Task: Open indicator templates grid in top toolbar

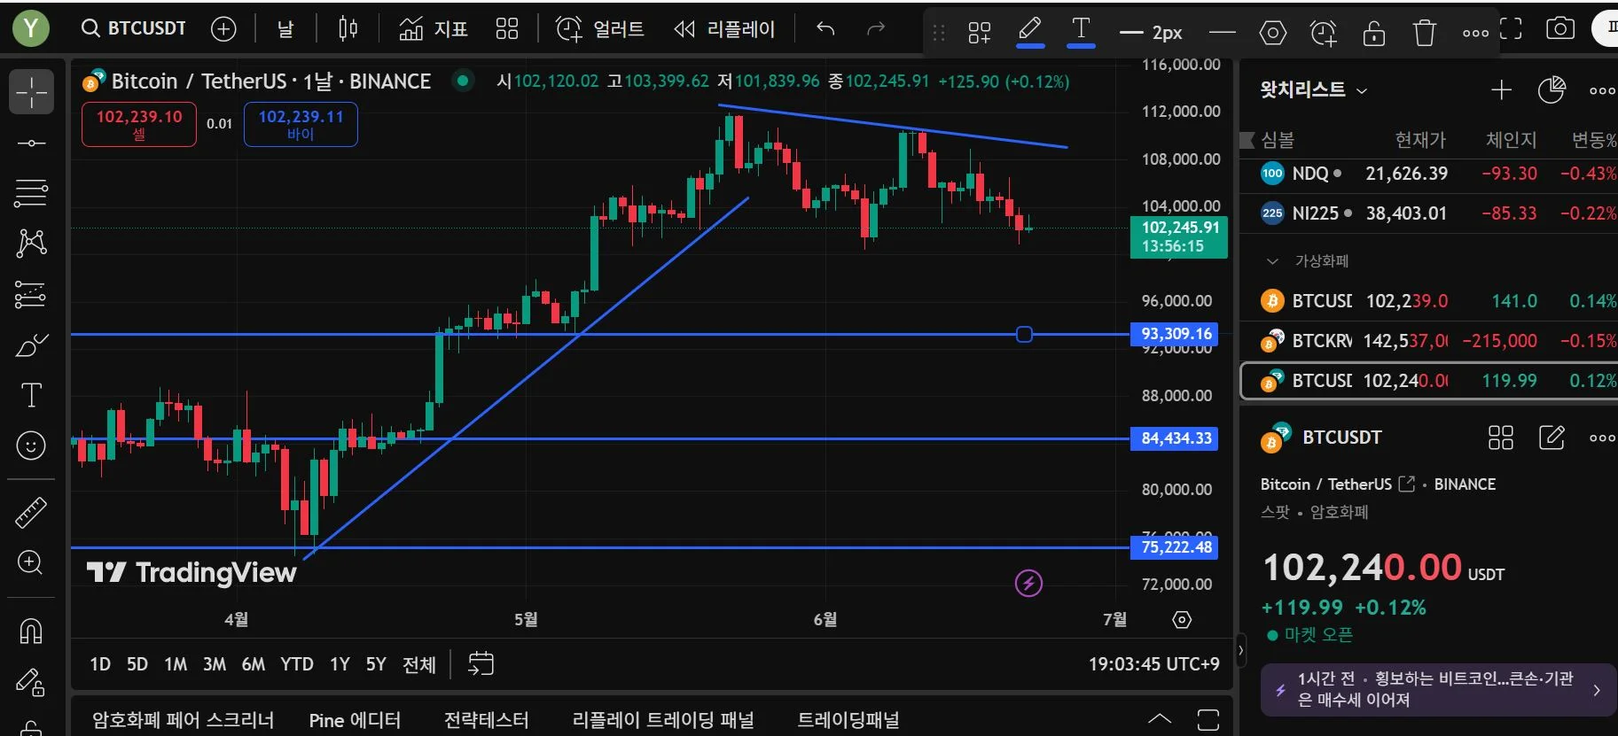Action: point(507,29)
